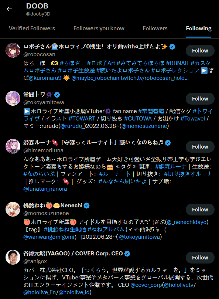Switch to the Verified Followers tab
The height and width of the screenshot is (299, 219).
(32, 28)
